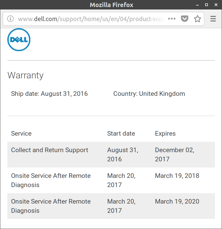Open page actions three-dots menu
Viewport: 222px width, 229px height.
172,19
